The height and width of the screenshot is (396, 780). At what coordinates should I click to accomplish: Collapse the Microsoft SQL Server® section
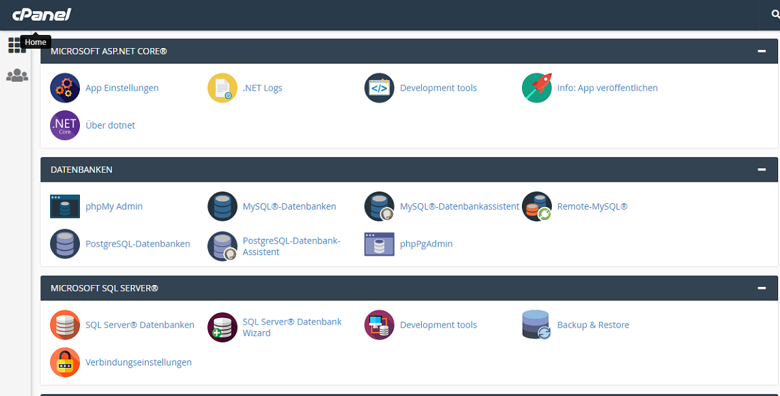762,288
